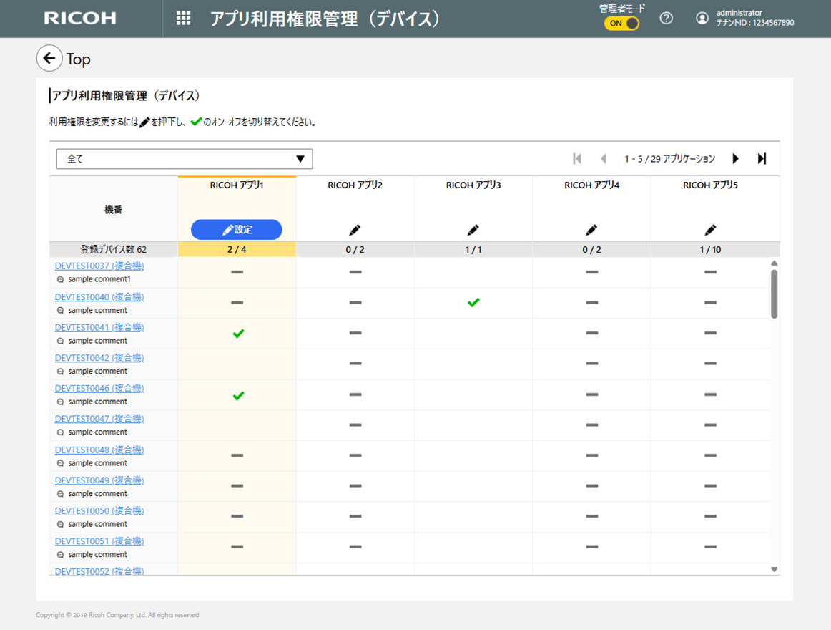Click comment icon under DEVTEST0042
Image resolution: width=831 pixels, height=630 pixels.
60,372
